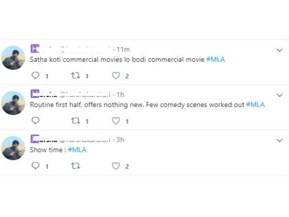Open options chevron on the 11m tweet
Screen dimensions: 289x217
click(x=280, y=50)
